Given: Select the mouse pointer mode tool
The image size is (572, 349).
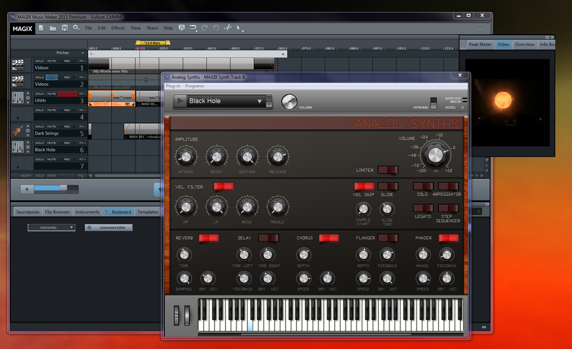Looking at the screenshot, I should [x=239, y=28].
